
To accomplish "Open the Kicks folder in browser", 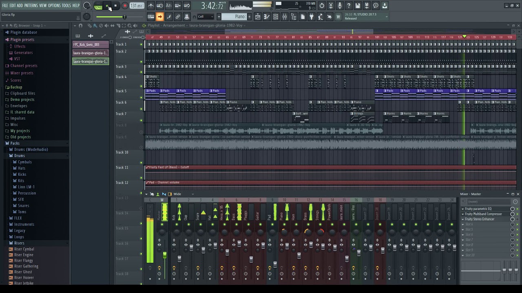I will [22, 174].
